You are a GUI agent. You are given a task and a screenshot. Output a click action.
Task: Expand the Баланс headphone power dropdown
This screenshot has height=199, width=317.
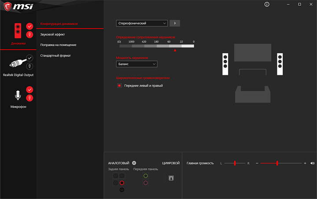[136, 64]
